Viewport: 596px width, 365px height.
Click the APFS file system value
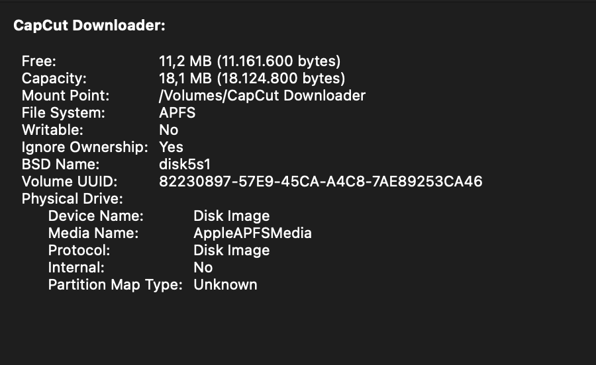coord(177,112)
